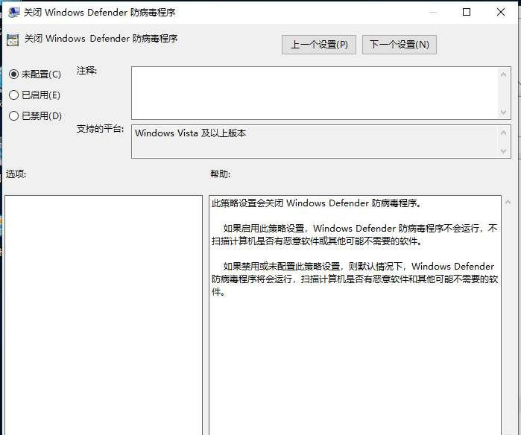Screen dimensions: 521x435
Task: Minimize the policy settings window
Action: [x=433, y=12]
